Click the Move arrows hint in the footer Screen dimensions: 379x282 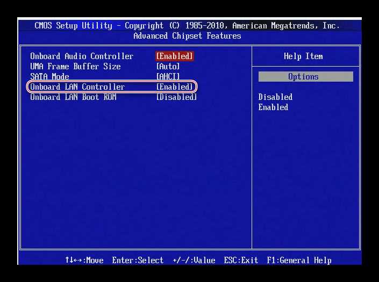(84, 261)
